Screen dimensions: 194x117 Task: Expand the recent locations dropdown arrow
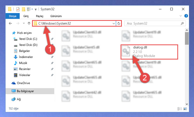click(24, 23)
